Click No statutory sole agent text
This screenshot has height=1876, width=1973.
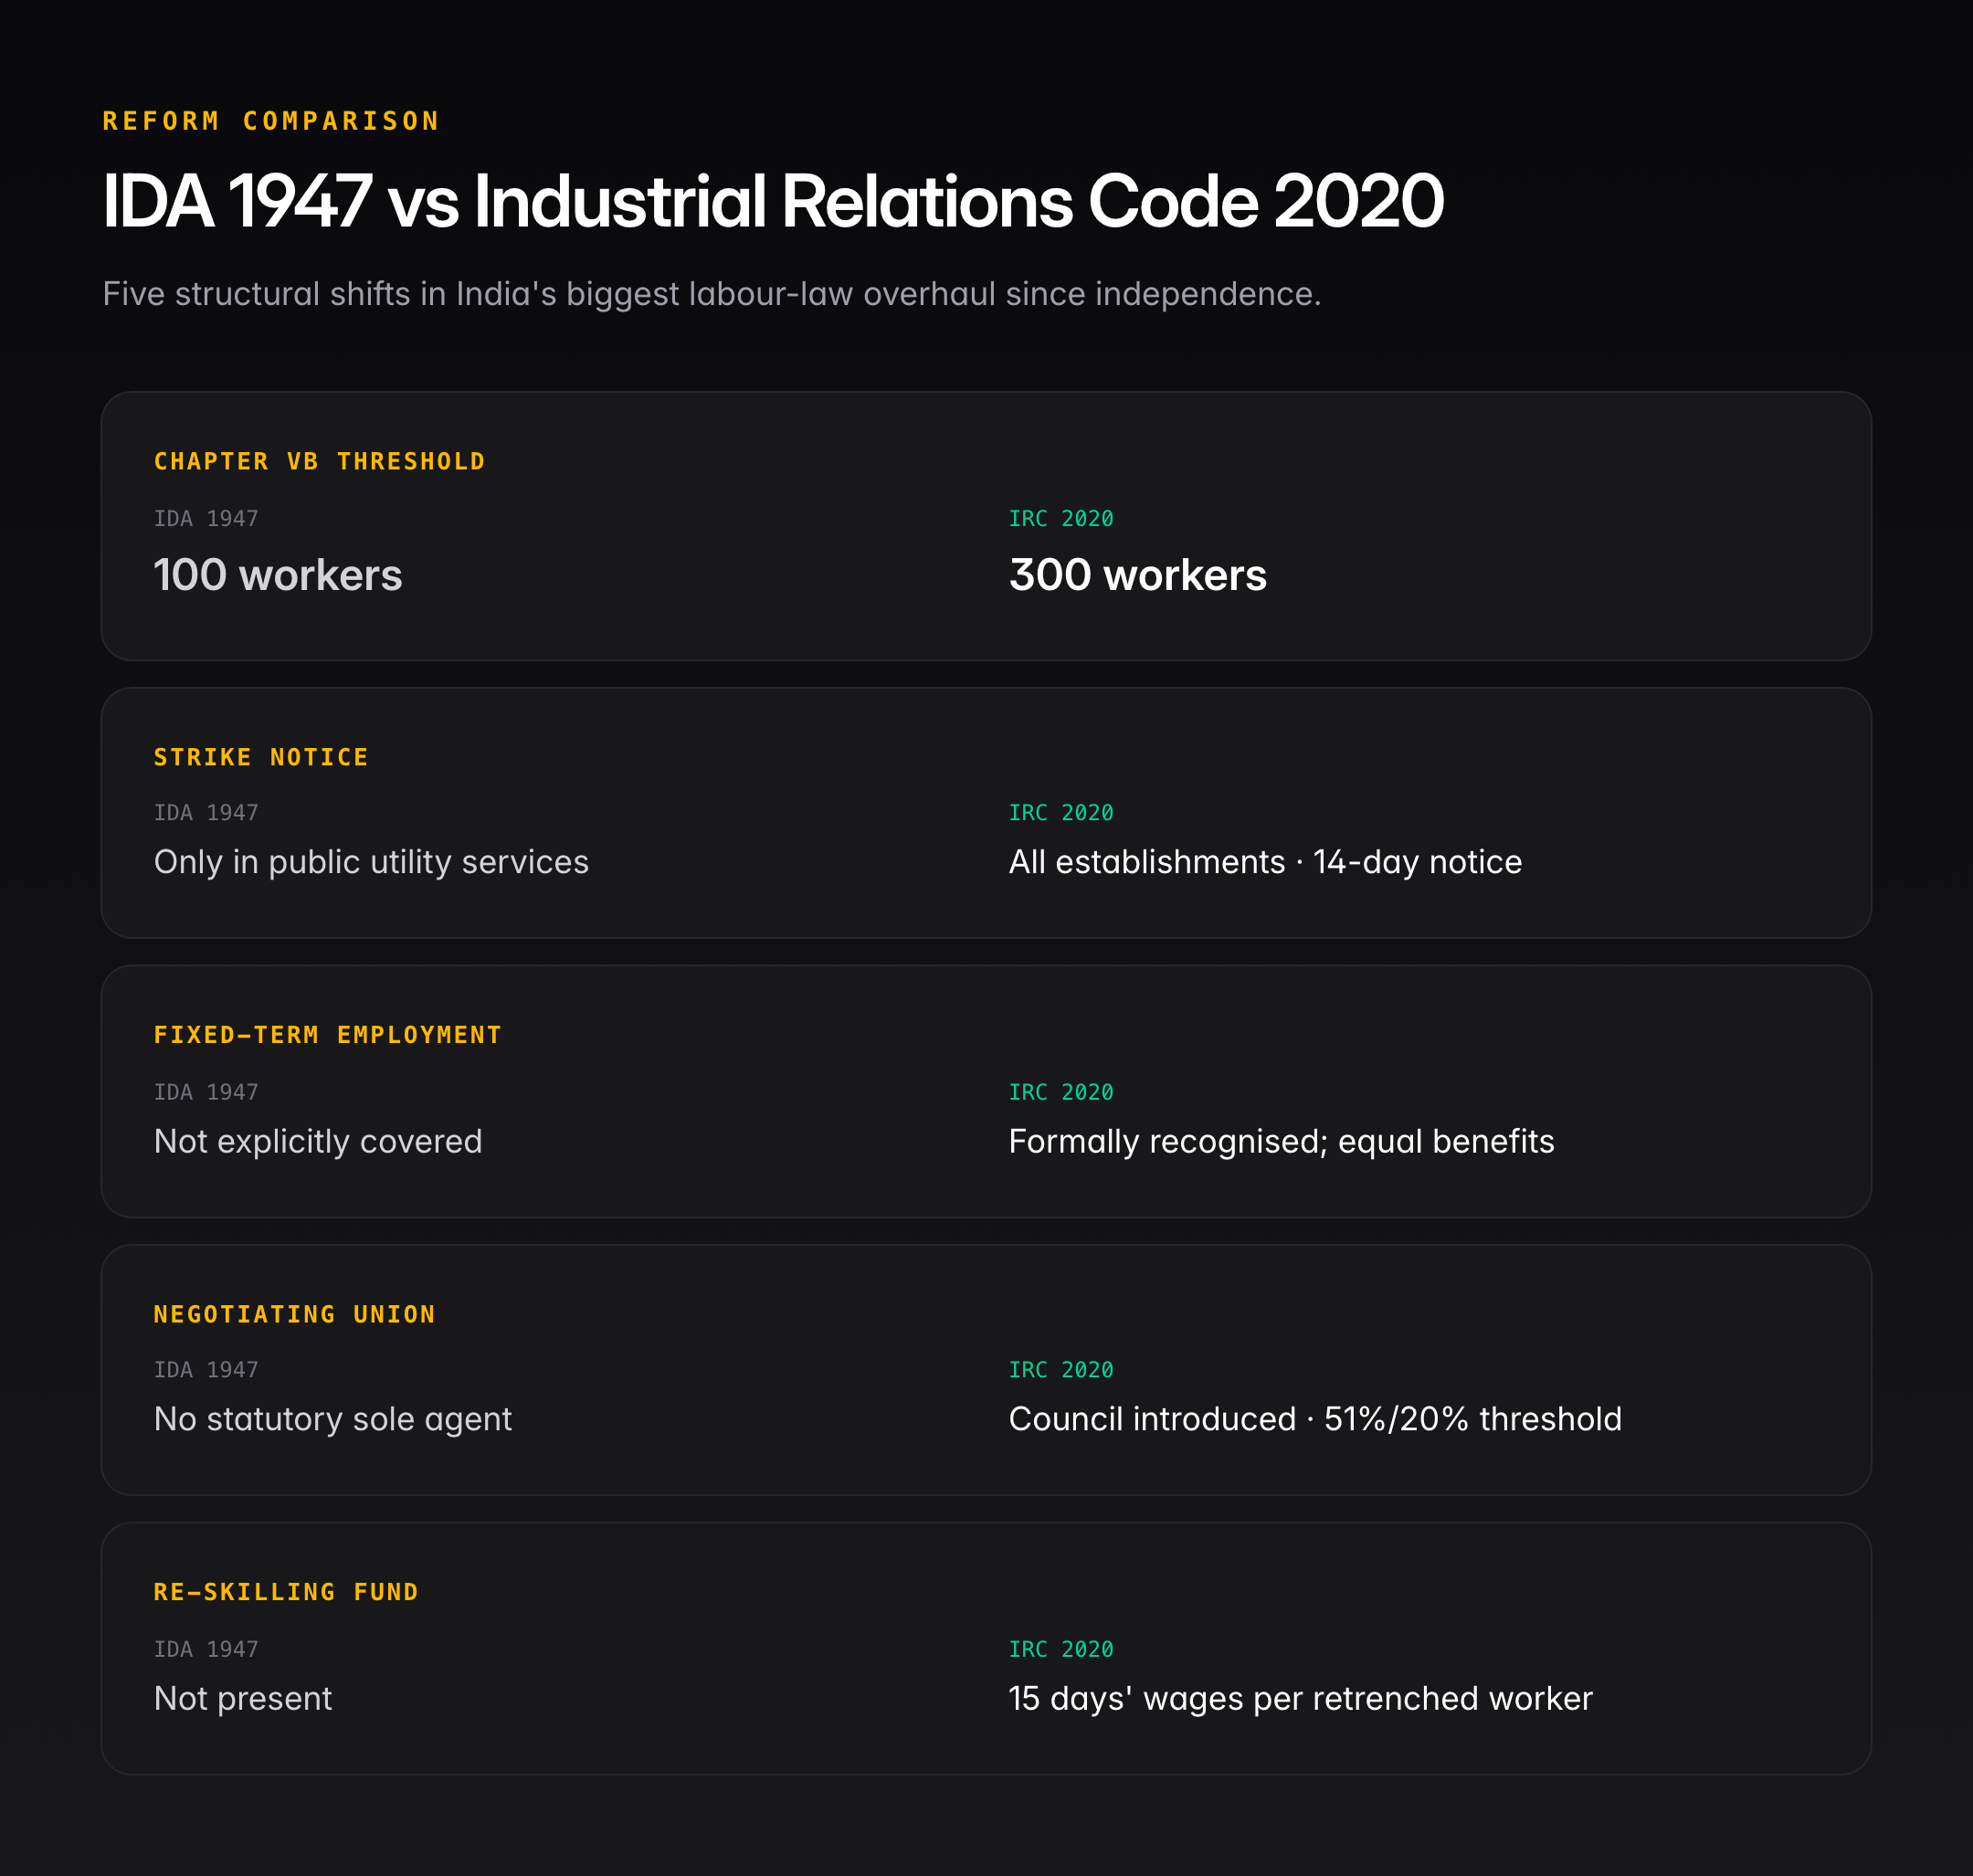pyautogui.click(x=332, y=1419)
